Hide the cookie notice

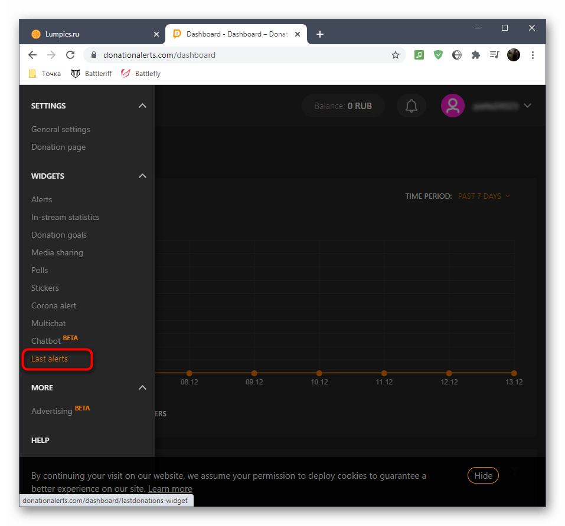[483, 476]
